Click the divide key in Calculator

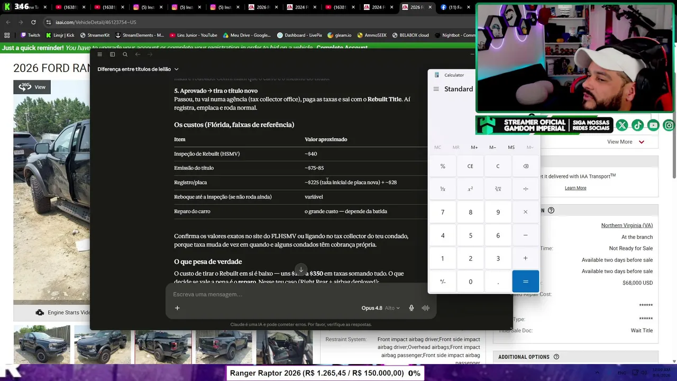coord(526,189)
